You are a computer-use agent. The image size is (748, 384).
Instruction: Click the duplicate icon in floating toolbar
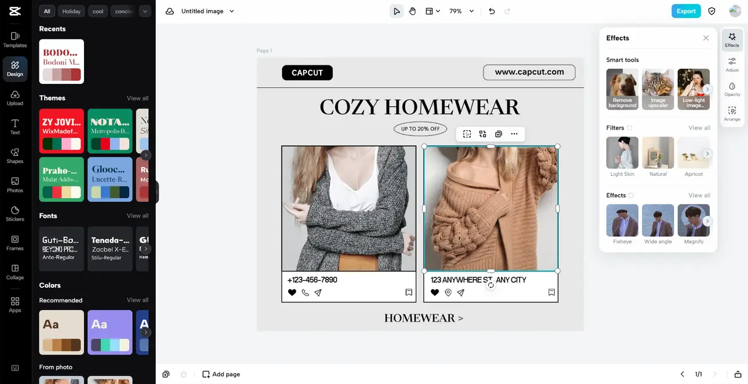point(498,134)
